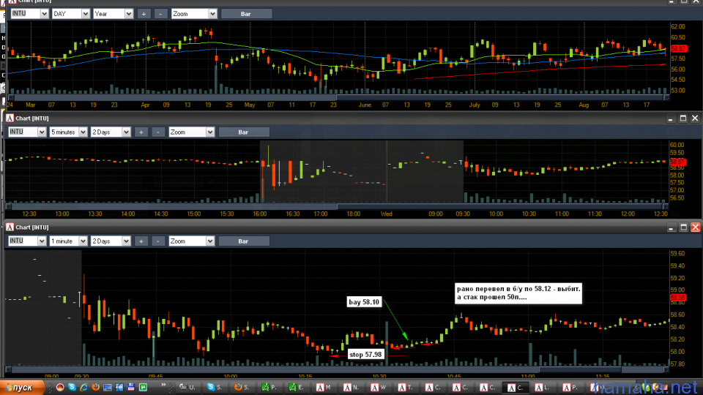Viewport: 703px width, 395px height.
Task: Click the minus button in the 1-minute chart
Action: click(158, 241)
